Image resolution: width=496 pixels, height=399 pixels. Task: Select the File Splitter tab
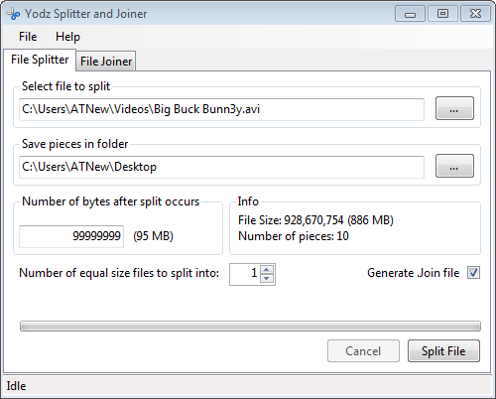40,60
